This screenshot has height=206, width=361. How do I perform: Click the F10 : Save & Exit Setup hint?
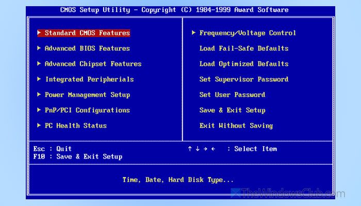coord(78,157)
